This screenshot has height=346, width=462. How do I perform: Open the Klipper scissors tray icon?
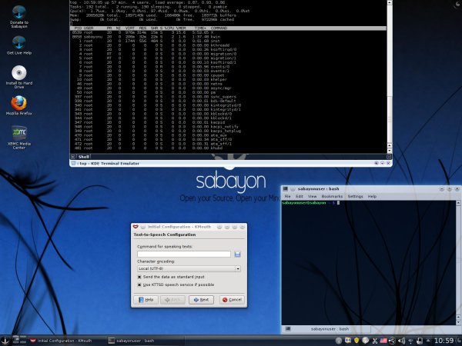pos(375,341)
